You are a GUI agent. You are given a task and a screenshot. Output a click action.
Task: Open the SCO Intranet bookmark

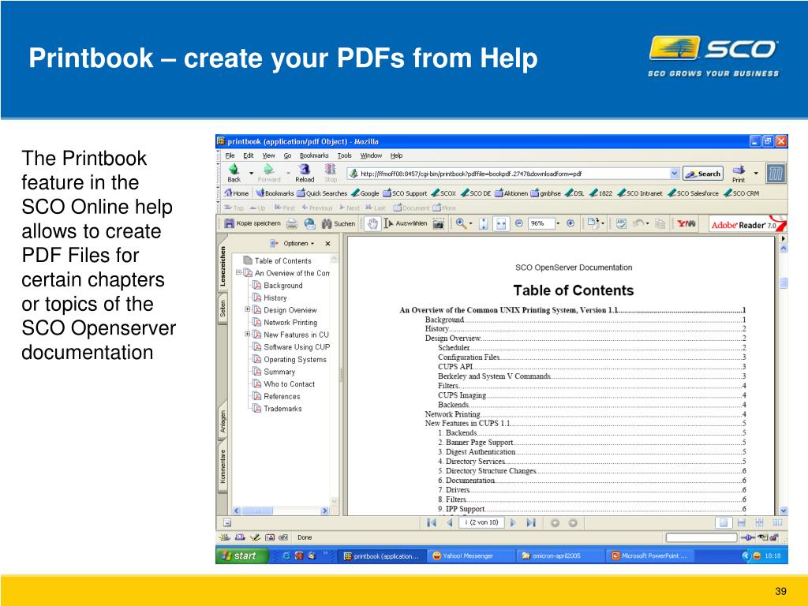pyautogui.click(x=640, y=193)
